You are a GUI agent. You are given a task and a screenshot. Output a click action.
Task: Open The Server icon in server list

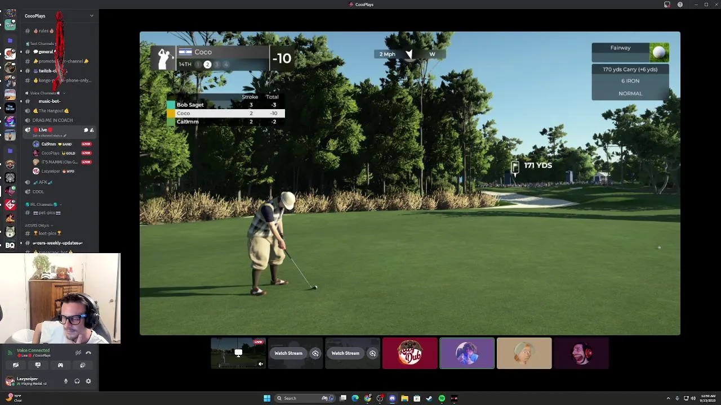click(x=10, y=107)
